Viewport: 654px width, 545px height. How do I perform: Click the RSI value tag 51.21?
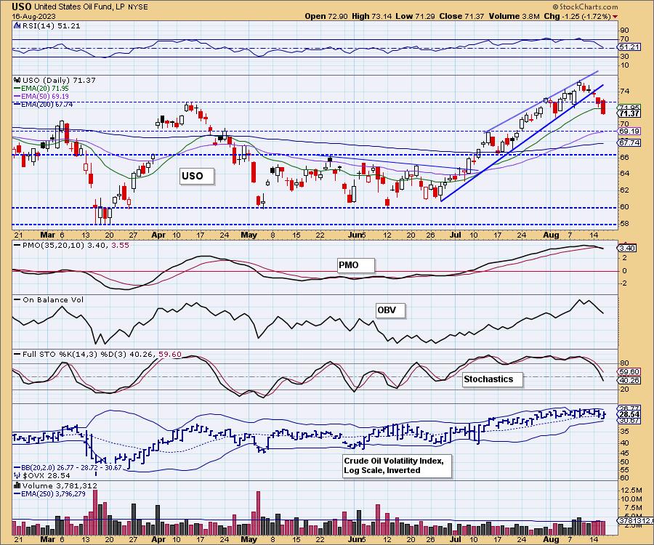(629, 47)
